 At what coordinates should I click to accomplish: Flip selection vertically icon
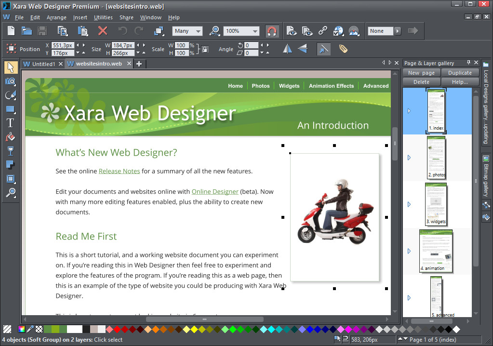click(303, 49)
